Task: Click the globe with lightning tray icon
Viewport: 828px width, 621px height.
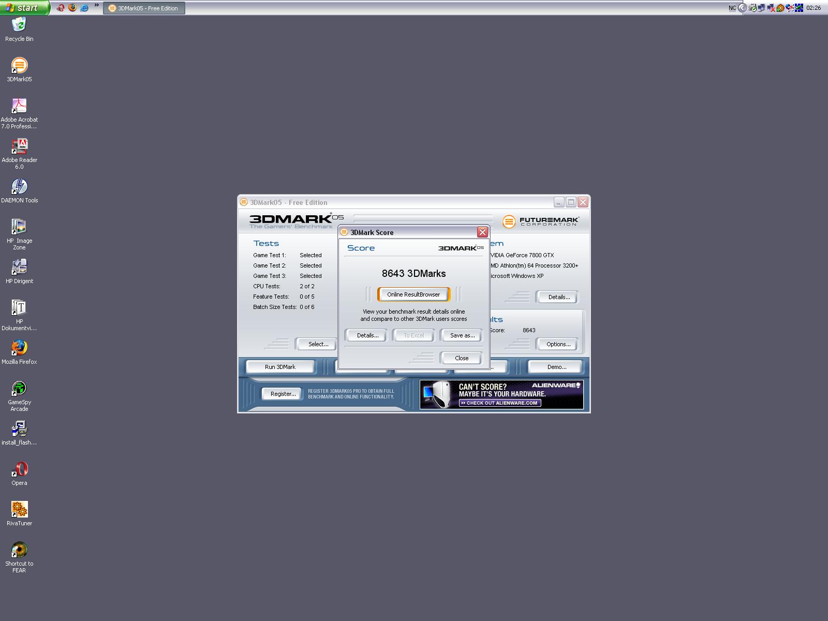Action: 790,8
